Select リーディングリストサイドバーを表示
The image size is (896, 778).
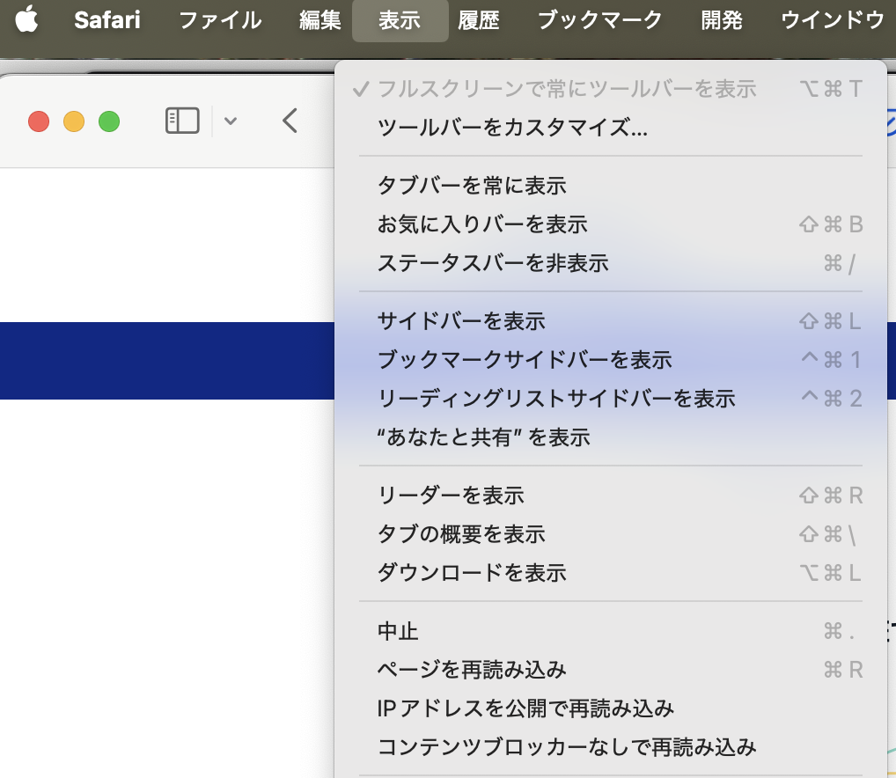[556, 399]
